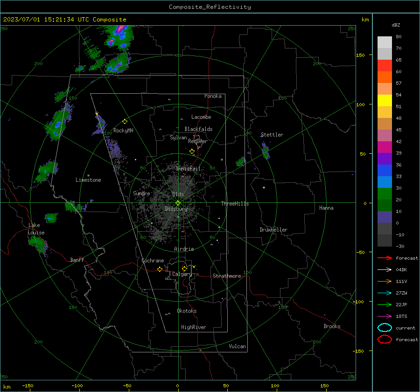Click the Lake Louise label

(36, 229)
